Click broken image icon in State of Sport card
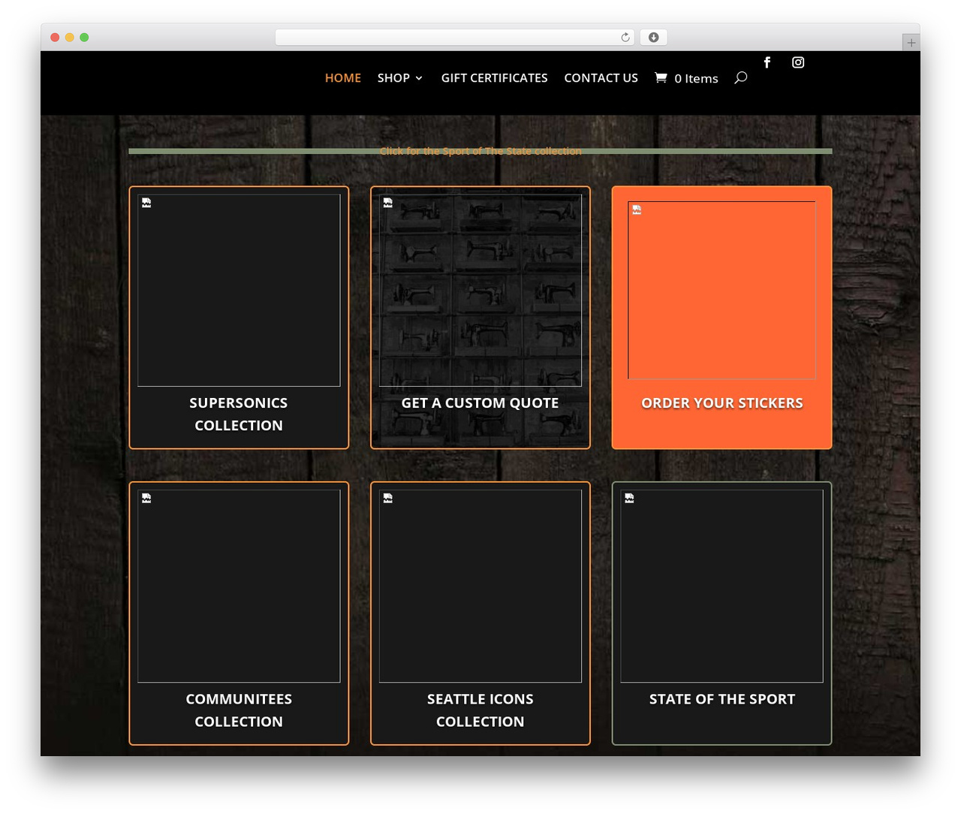 (x=629, y=499)
